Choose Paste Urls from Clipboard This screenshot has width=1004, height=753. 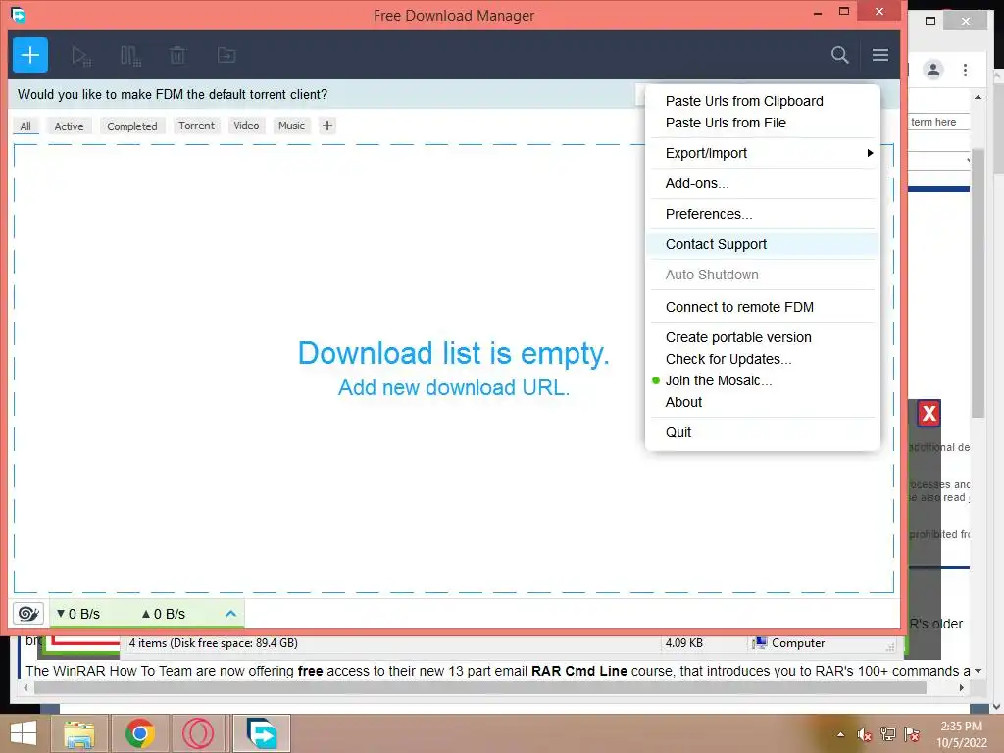click(762, 101)
